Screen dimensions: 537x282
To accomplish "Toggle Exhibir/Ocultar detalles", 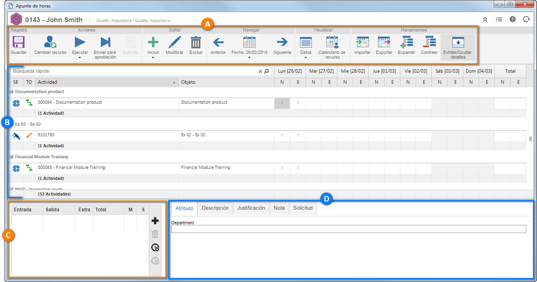I will [x=458, y=47].
